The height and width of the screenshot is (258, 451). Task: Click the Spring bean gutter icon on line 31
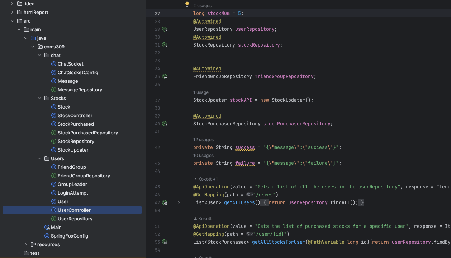pyautogui.click(x=165, y=45)
